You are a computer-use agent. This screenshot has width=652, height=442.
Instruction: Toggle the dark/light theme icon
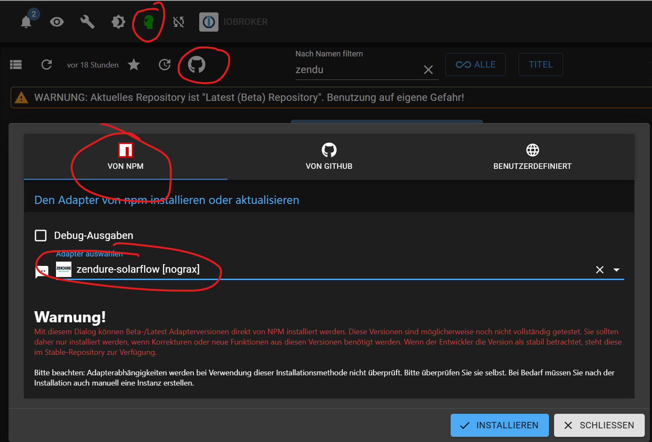(x=118, y=22)
